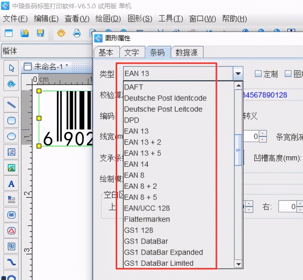303x280 pixels.
Task: Select the Line drawing tool
Action: point(11,105)
